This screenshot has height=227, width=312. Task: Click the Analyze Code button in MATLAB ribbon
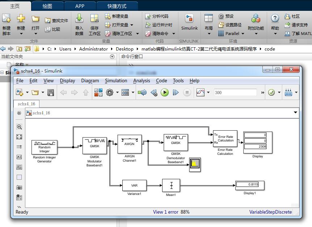tap(157, 16)
